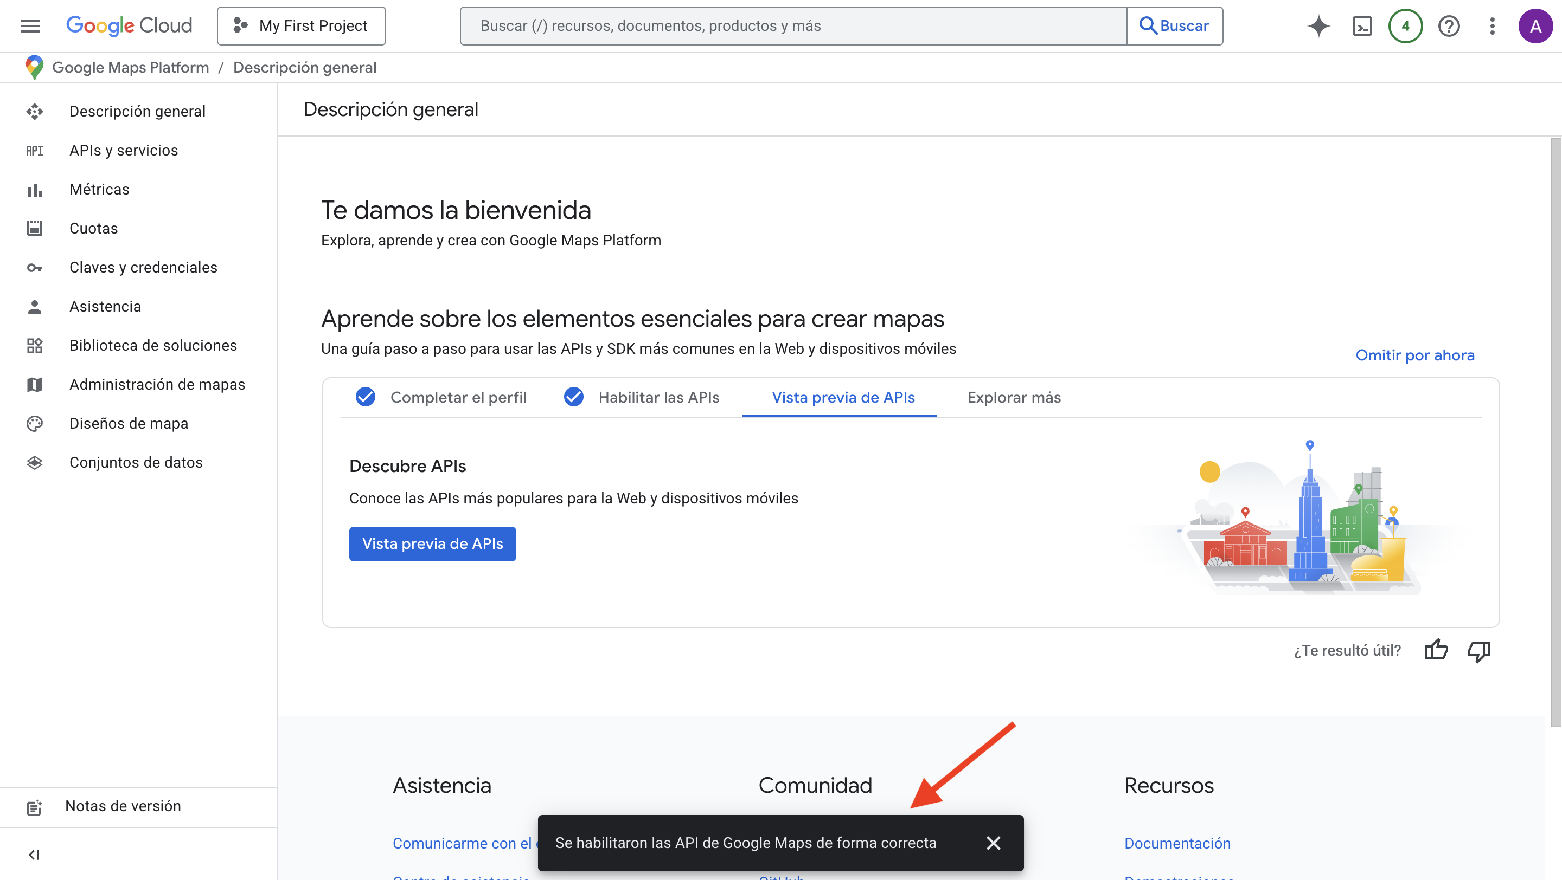The width and height of the screenshot is (1562, 880).
Task: Open the My First Project selector
Action: click(x=302, y=26)
